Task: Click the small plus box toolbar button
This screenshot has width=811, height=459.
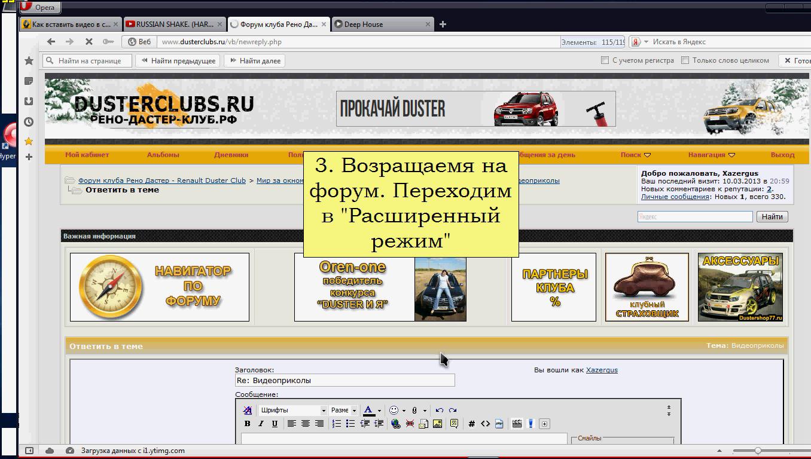Action: (544, 424)
